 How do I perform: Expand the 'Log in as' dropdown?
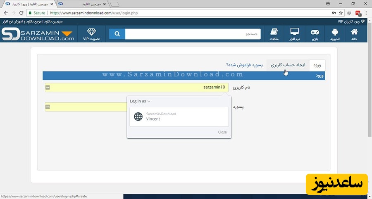coord(140,101)
